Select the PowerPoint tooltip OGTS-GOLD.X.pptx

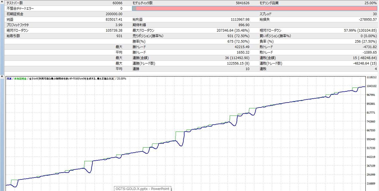(x=143, y=189)
